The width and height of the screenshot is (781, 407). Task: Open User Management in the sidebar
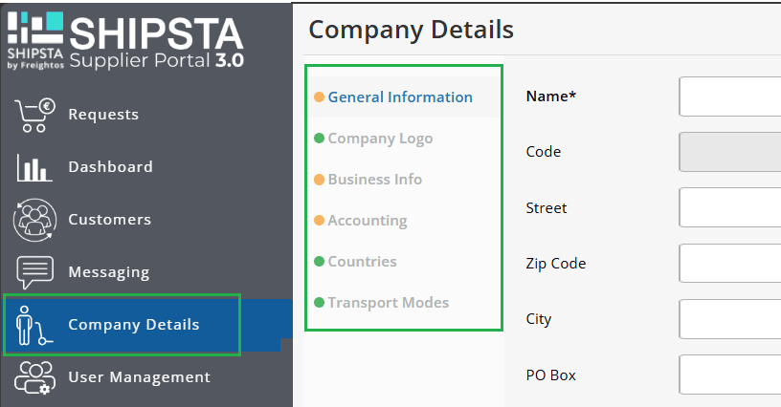139,377
